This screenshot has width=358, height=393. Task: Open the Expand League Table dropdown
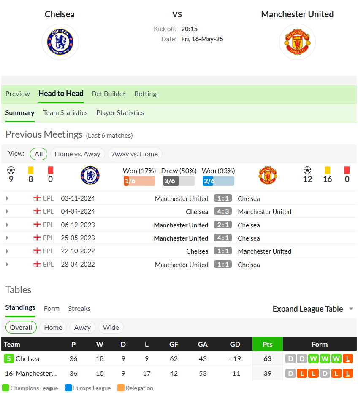[x=313, y=309]
